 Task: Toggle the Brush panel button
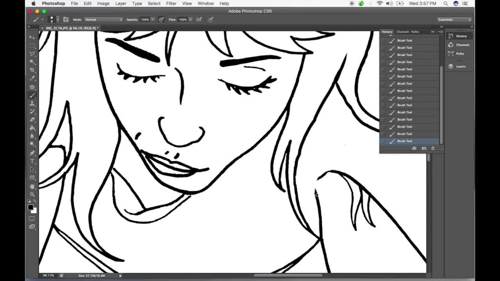tap(66, 20)
